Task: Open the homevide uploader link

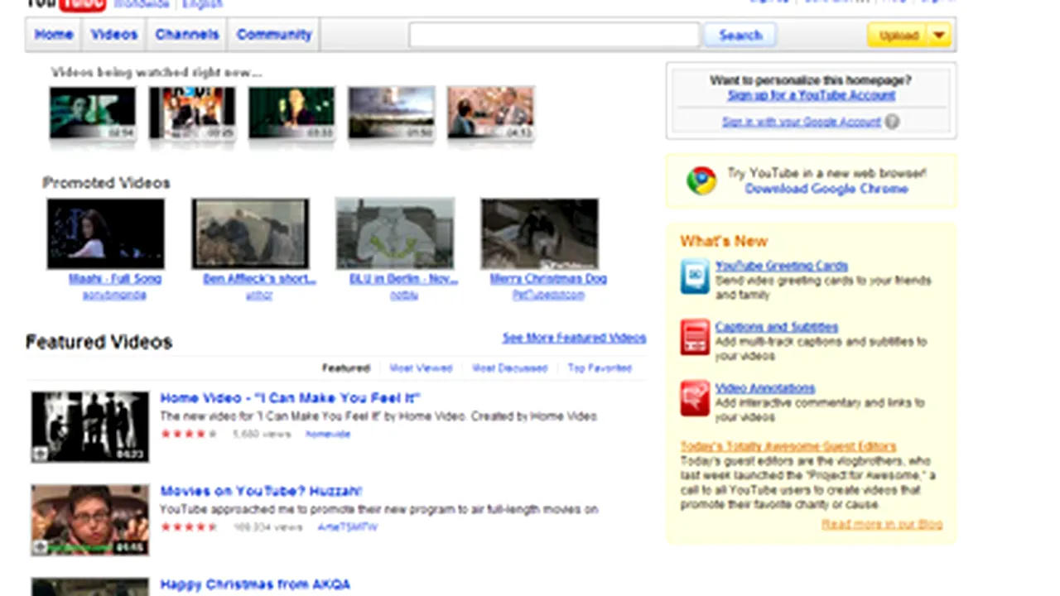Action: [x=328, y=434]
